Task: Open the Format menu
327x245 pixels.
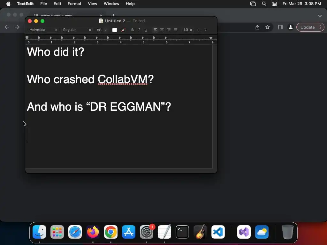Action: tap(74, 4)
